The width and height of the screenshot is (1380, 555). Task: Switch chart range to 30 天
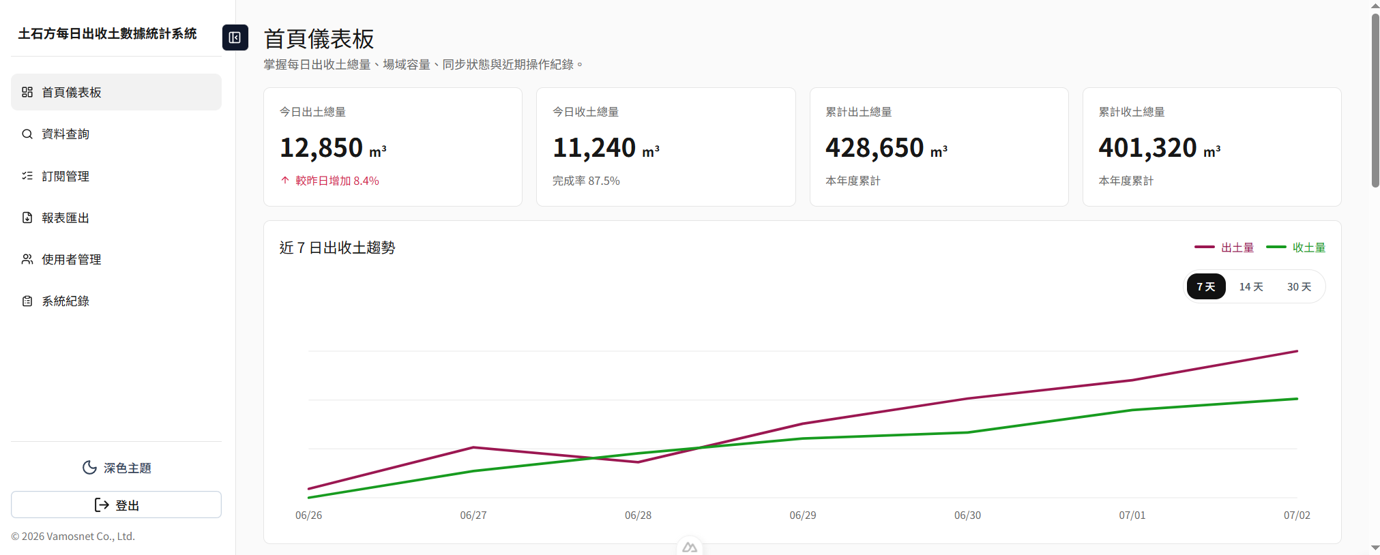(1299, 286)
